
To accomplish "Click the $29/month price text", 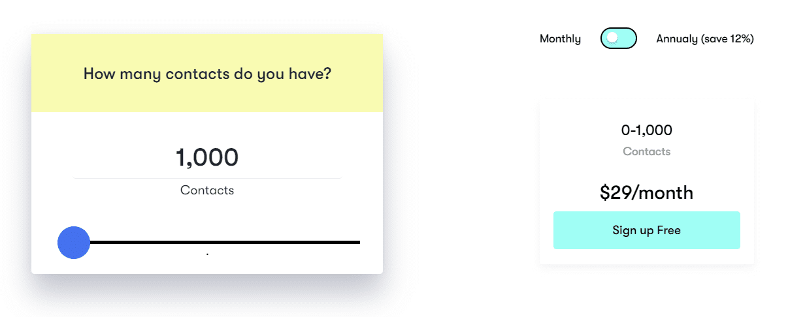I will click(x=646, y=193).
